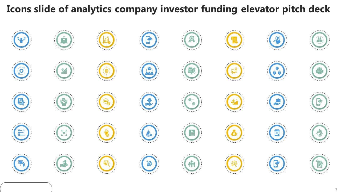Click the green handshake icon
341x192 pixels.
tap(320, 71)
